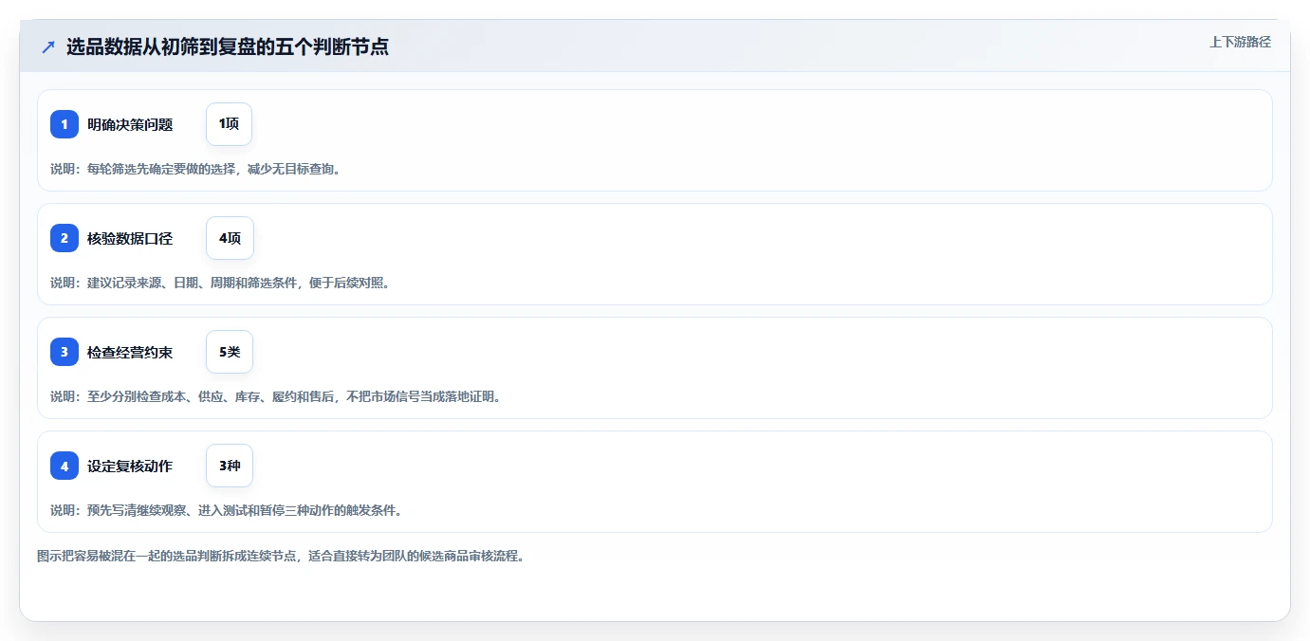Select the step 4 number badge
The height and width of the screenshot is (641, 1310).
click(x=65, y=466)
